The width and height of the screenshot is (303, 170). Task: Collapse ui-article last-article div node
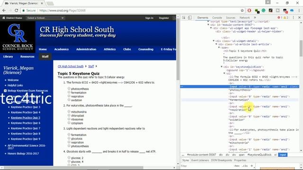[x=216, y=44]
